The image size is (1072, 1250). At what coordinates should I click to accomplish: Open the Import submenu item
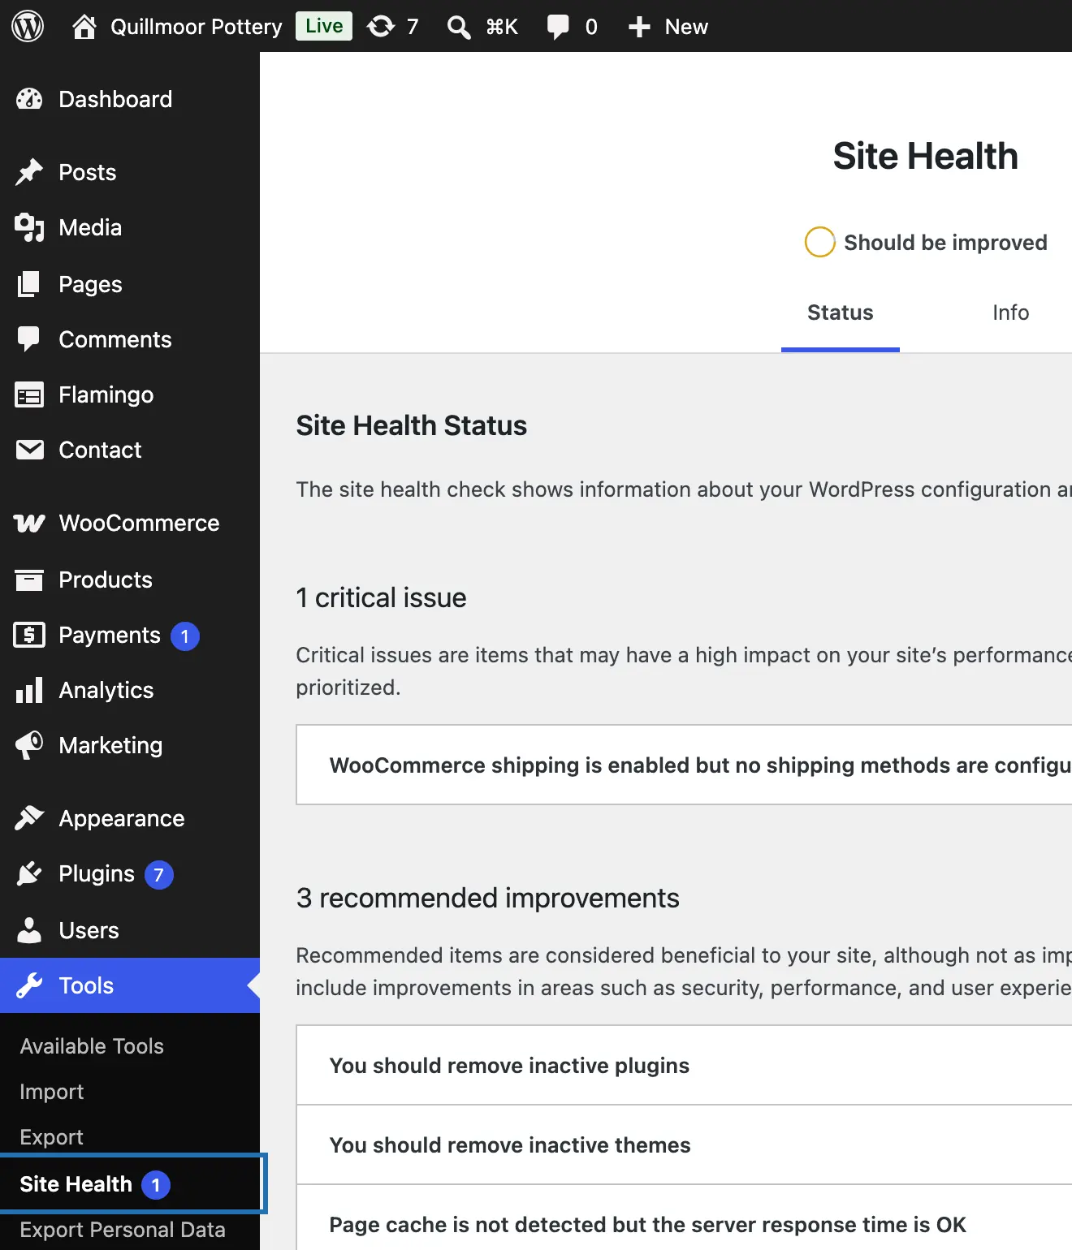pos(52,1092)
